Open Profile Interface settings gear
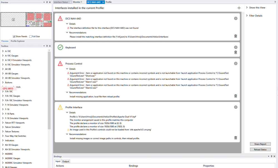The width and height of the screenshot is (278, 168). [236, 107]
